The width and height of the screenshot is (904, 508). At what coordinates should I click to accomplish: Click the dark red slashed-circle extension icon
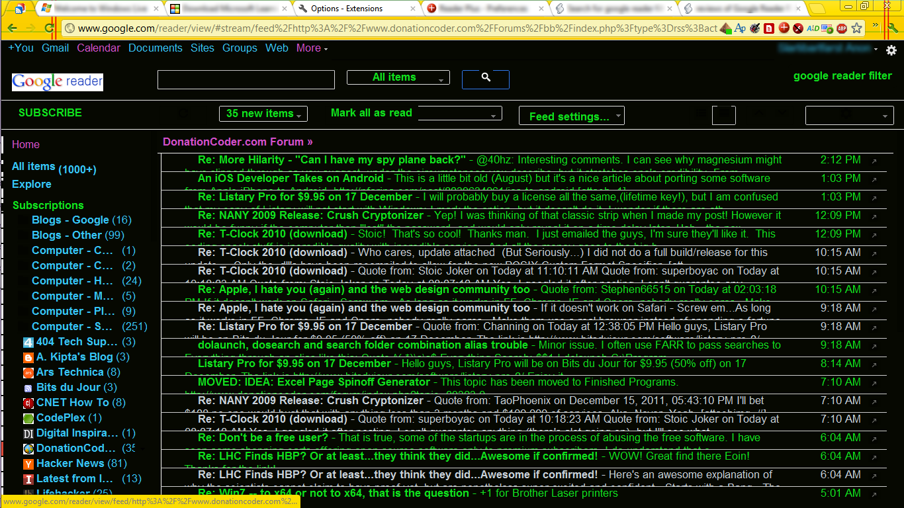click(x=798, y=28)
